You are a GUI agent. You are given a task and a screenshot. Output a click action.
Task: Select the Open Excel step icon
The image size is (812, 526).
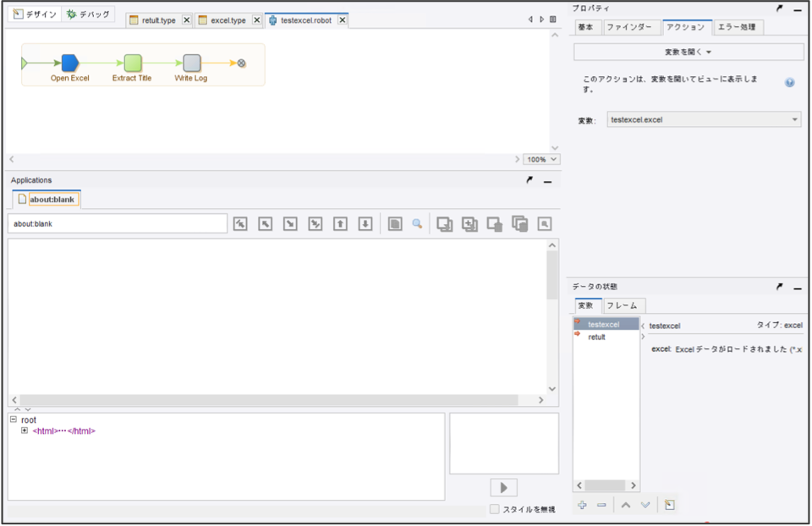coord(68,61)
